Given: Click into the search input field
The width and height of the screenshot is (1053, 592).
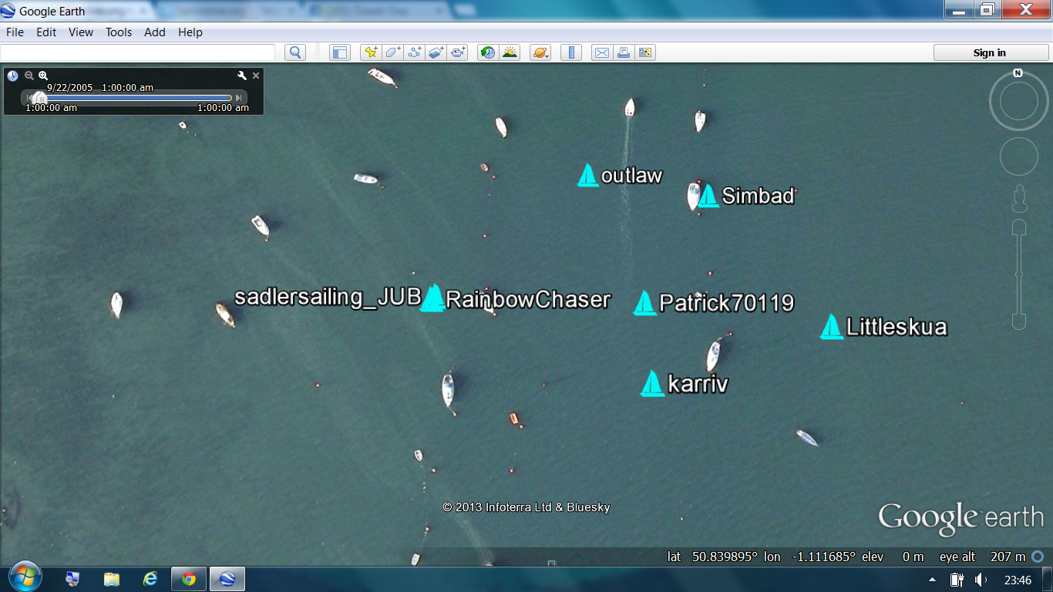Looking at the screenshot, I should (138, 52).
